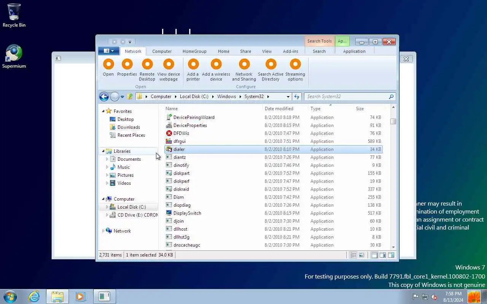Switch to large thumbnails view in status bar
The width and height of the screenshot is (487, 304).
(361, 255)
